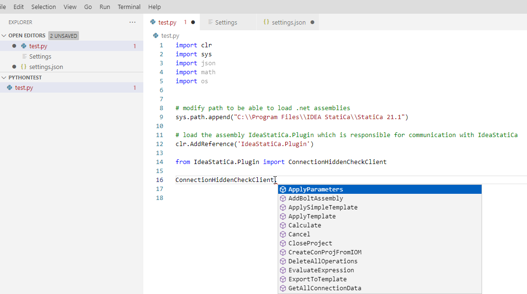The image size is (527, 294).
Task: Click problem count badge on test.py tab
Action: click(185, 22)
